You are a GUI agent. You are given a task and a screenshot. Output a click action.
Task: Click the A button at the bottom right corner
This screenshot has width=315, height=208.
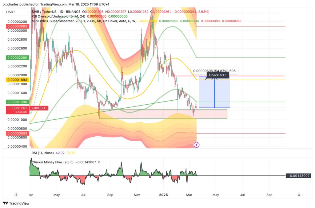[299, 195]
